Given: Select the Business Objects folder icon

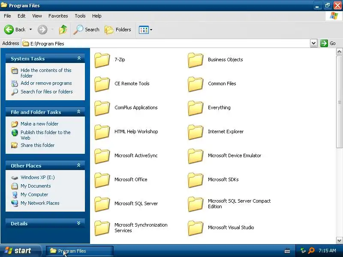Looking at the screenshot, I should tap(196, 60).
